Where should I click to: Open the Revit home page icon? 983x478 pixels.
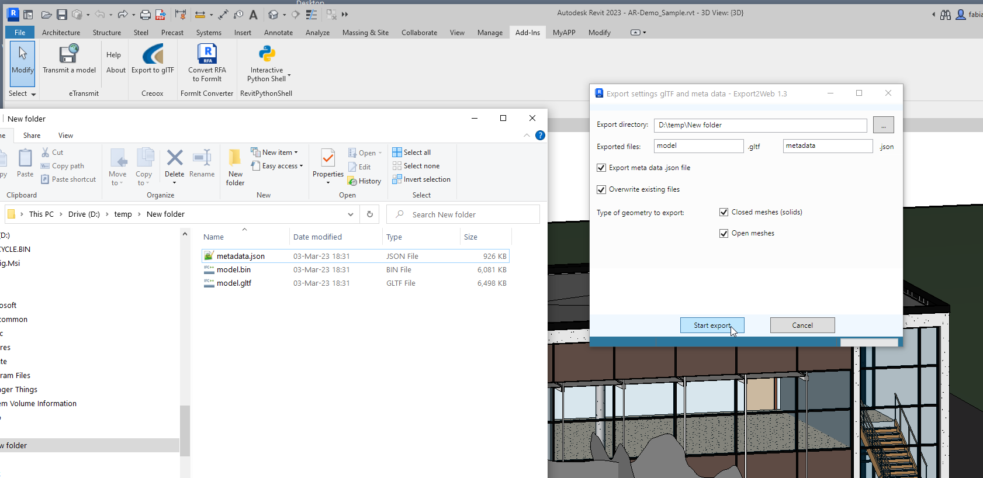click(27, 15)
